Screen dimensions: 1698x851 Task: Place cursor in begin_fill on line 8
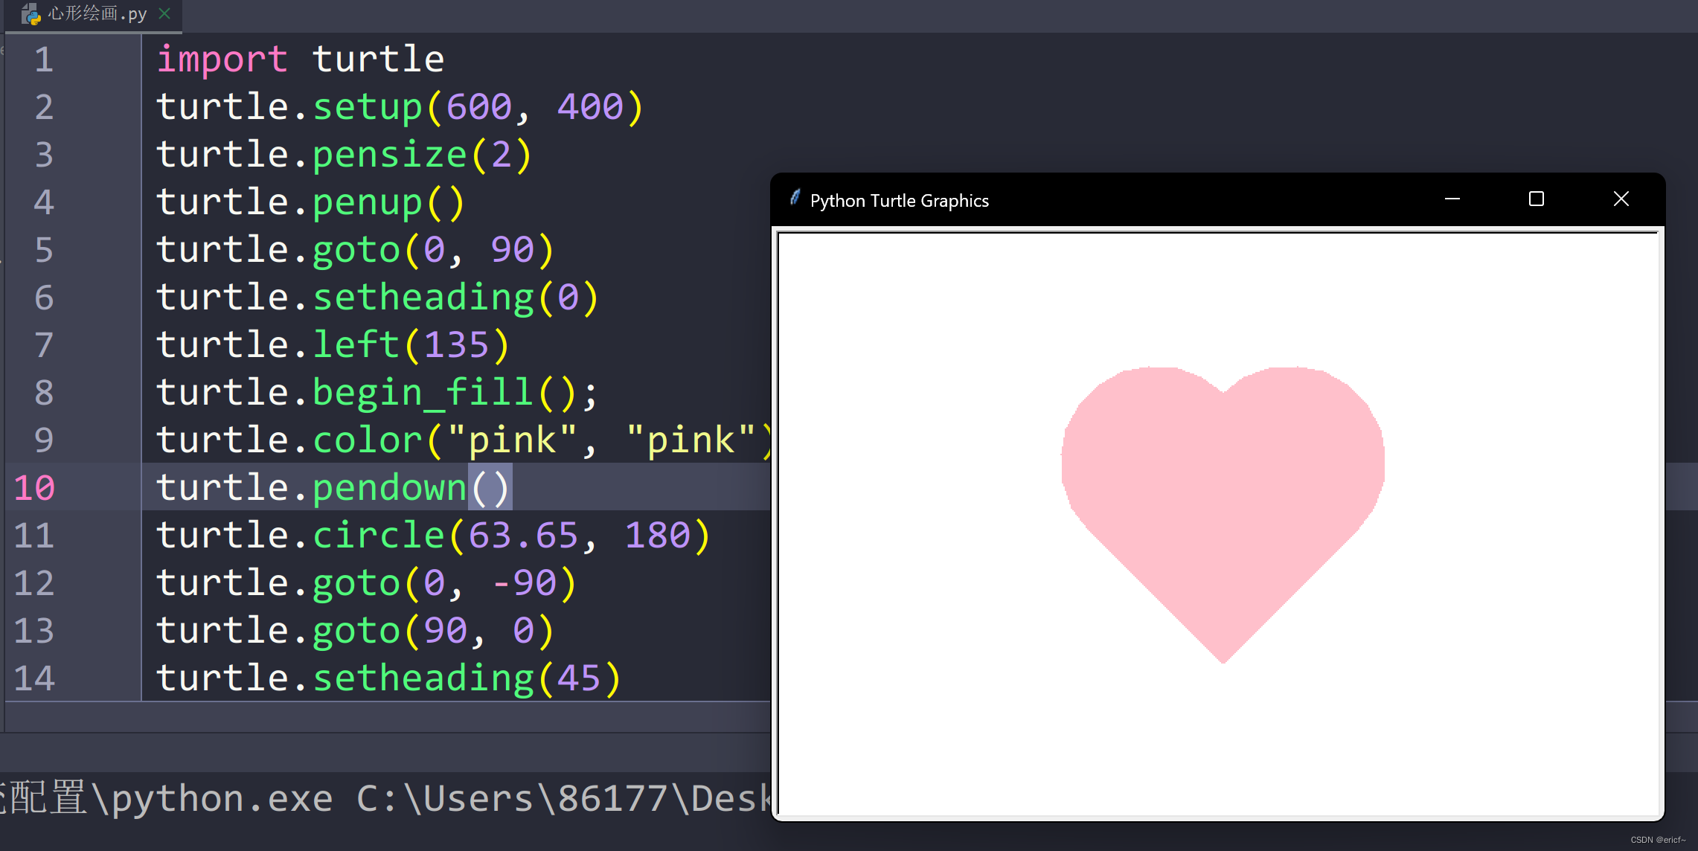[x=422, y=393]
